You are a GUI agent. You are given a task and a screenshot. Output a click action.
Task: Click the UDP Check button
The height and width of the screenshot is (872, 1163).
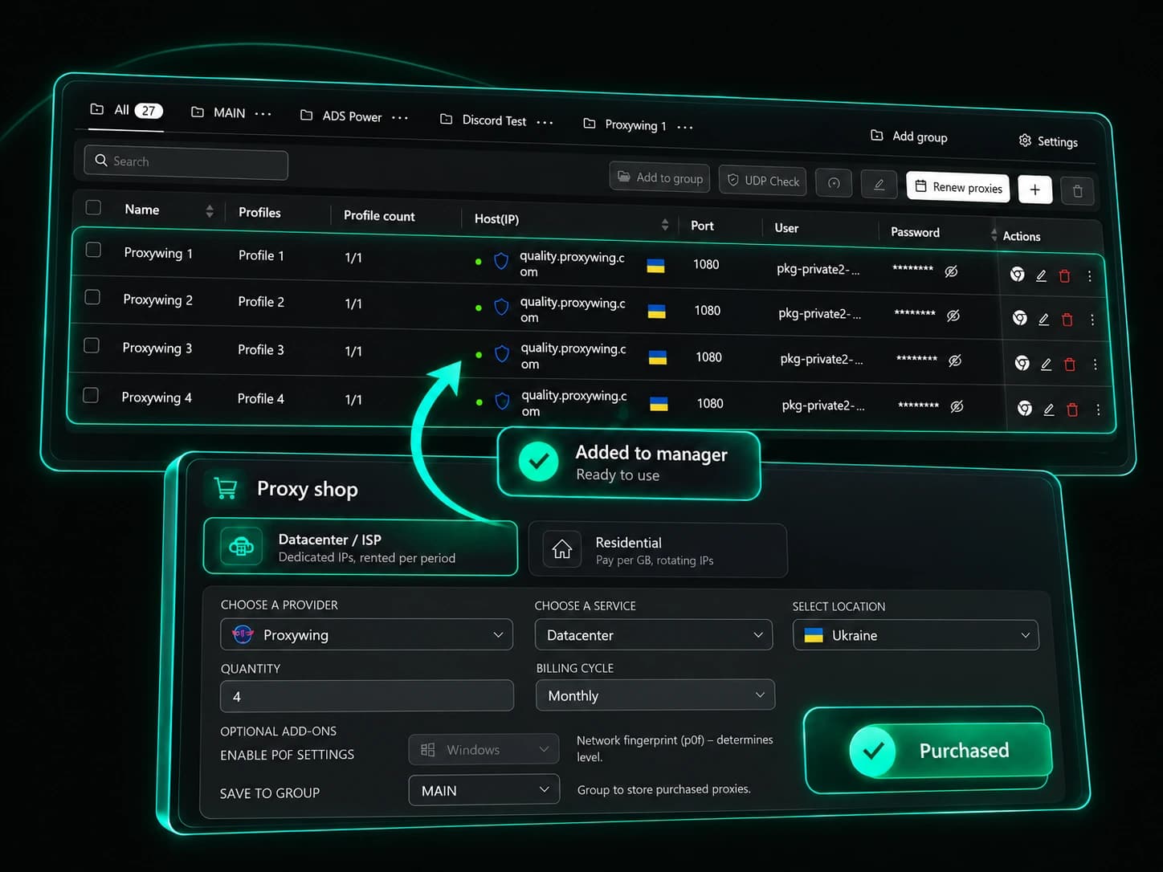pyautogui.click(x=764, y=181)
